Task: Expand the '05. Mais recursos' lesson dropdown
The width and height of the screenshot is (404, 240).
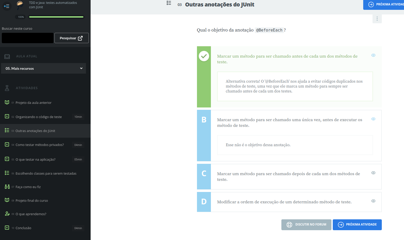Action: pos(43,68)
